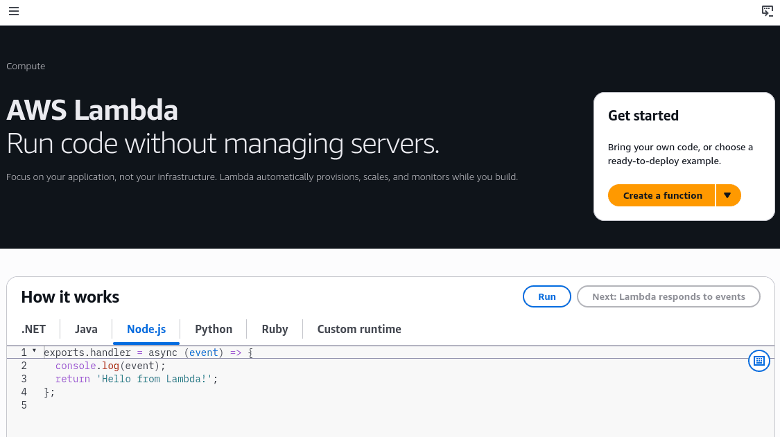
Task: Click line number 5 in the gutter
Action: (x=24, y=405)
